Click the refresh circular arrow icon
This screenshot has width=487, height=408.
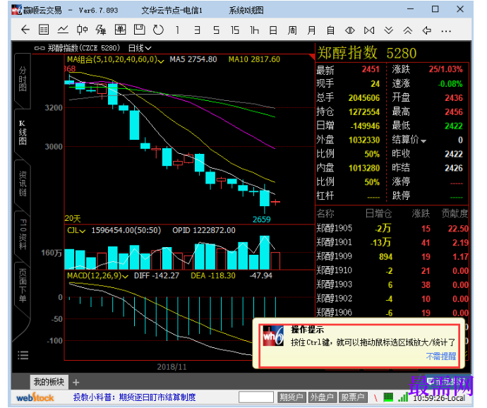(158, 30)
